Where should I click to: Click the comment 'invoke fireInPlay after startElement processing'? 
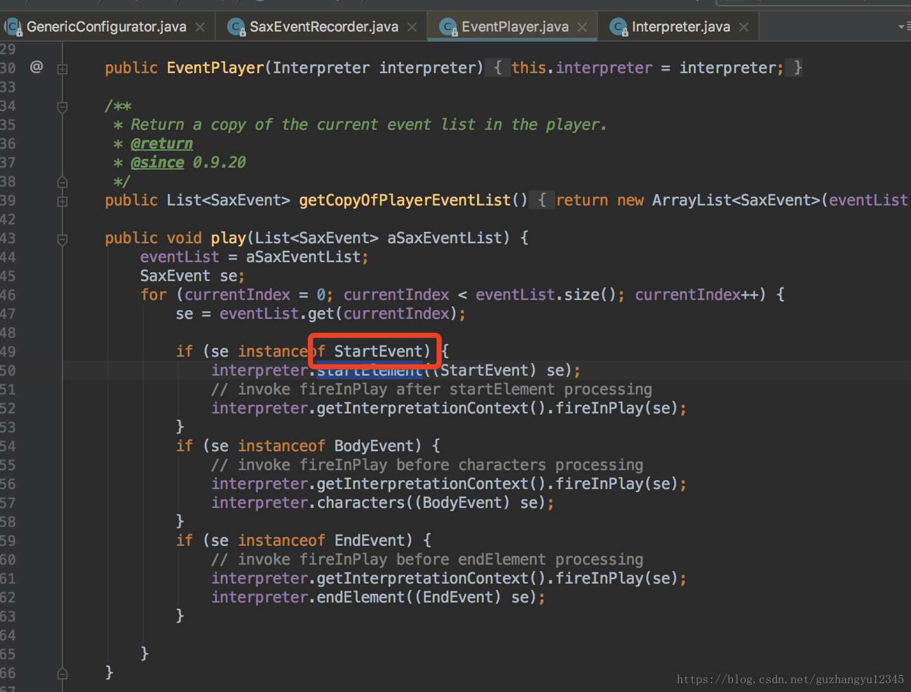(432, 389)
